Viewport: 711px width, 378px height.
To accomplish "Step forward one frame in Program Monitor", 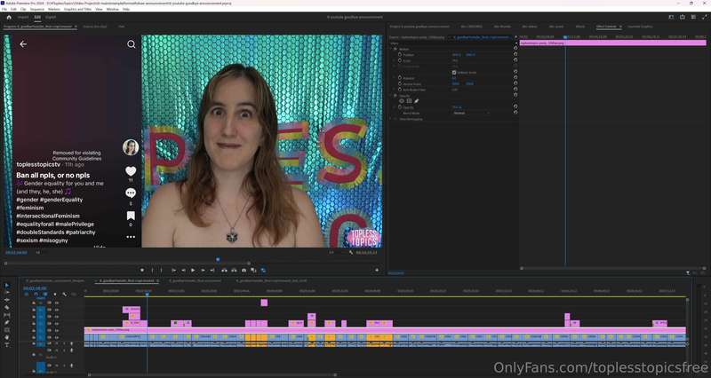I will tap(203, 271).
